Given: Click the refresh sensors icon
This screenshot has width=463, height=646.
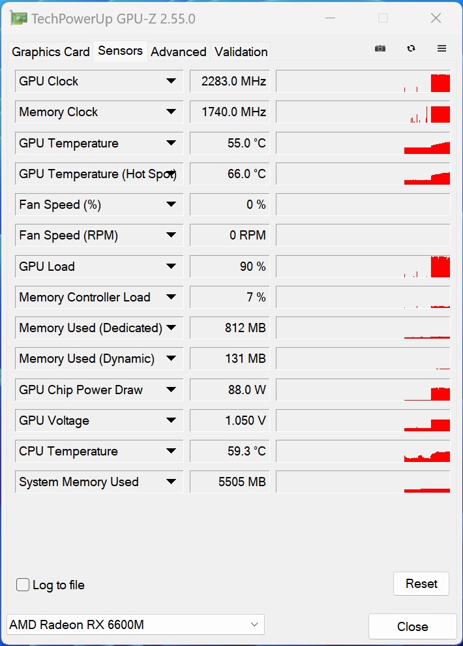Looking at the screenshot, I should pyautogui.click(x=411, y=48).
